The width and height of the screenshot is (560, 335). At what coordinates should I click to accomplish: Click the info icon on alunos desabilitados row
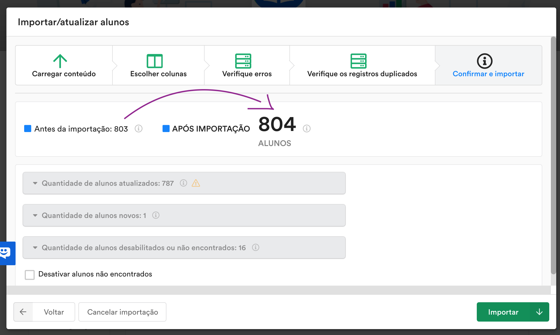point(256,248)
